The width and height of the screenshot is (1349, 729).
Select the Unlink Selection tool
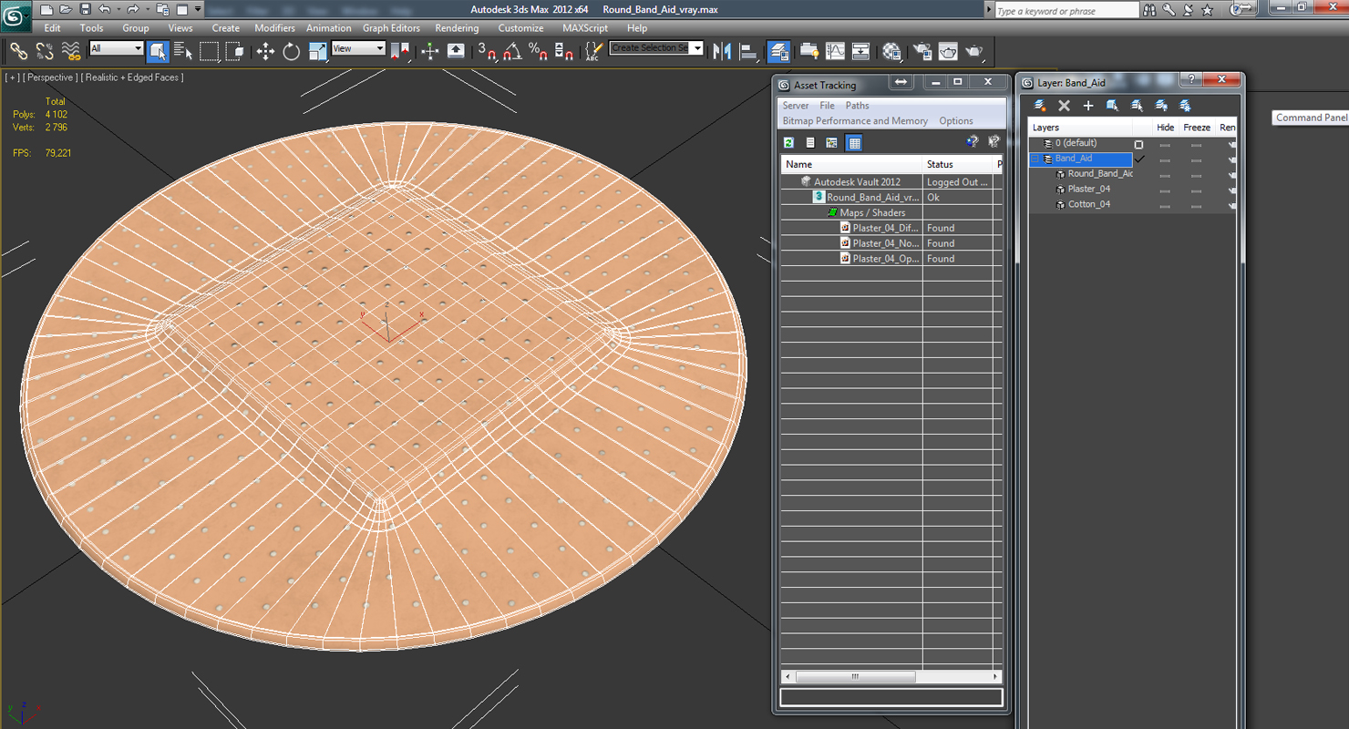tap(44, 51)
